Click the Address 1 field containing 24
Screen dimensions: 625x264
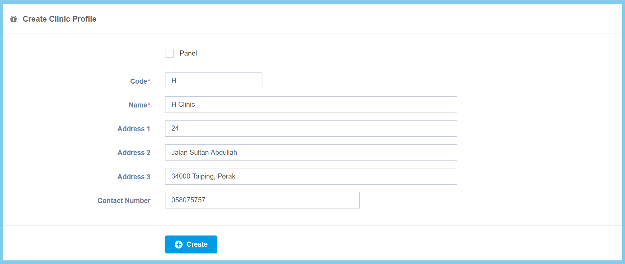pos(311,129)
